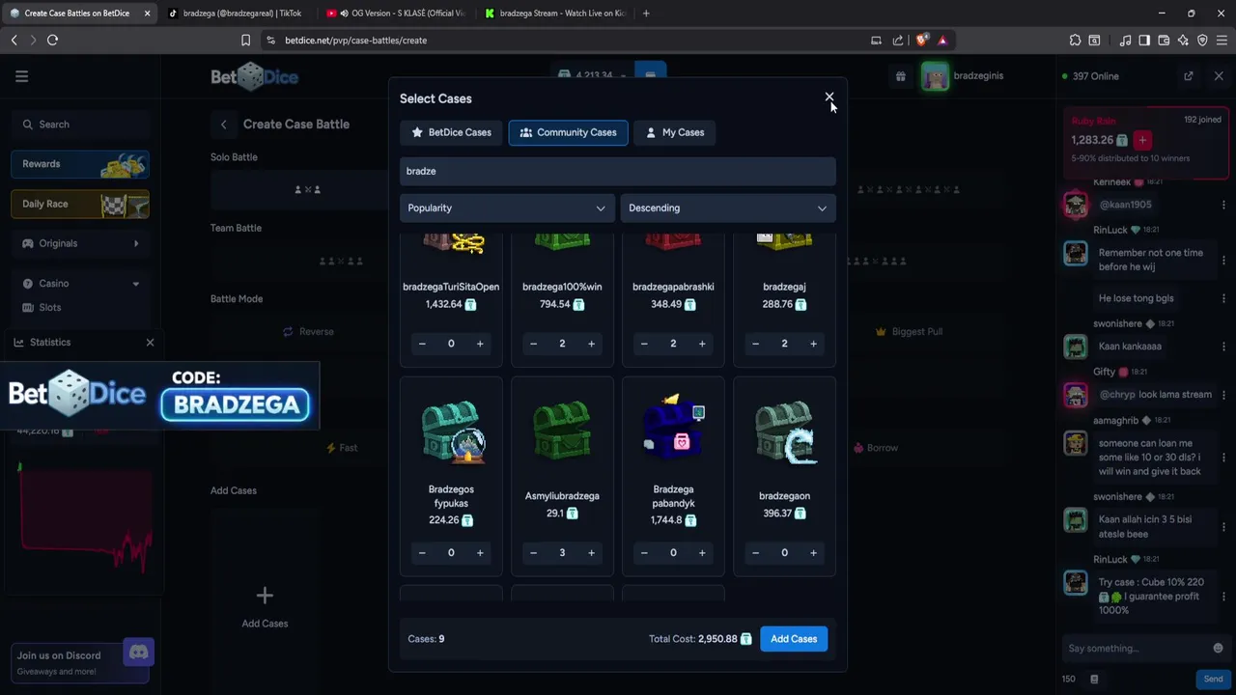This screenshot has height=695, width=1236.
Task: Add one more bradzega100%win case
Action: (591, 344)
